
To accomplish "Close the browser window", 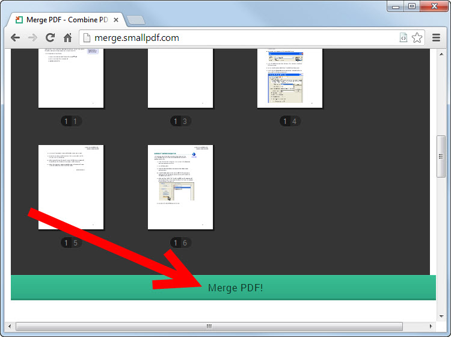I will (434, 7).
